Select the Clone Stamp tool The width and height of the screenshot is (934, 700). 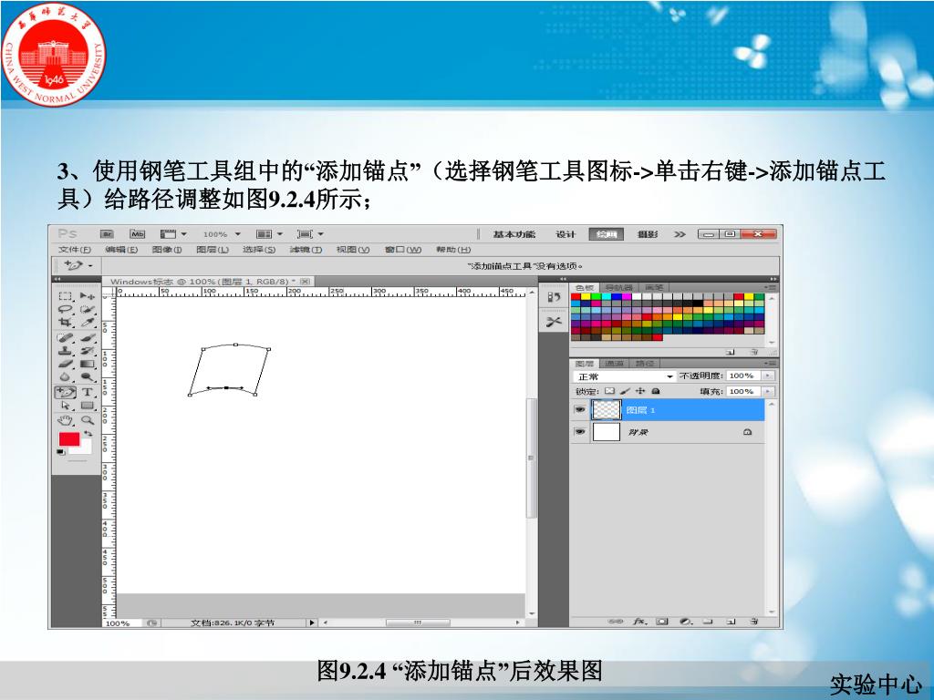(x=65, y=351)
